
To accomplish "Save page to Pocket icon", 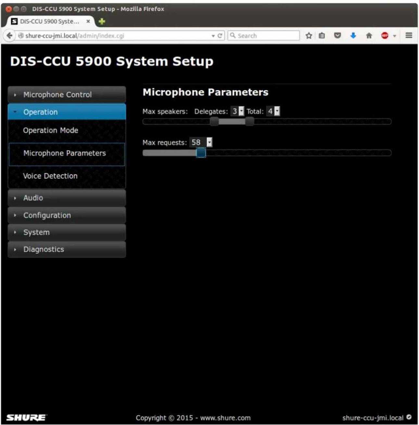I will (x=337, y=36).
